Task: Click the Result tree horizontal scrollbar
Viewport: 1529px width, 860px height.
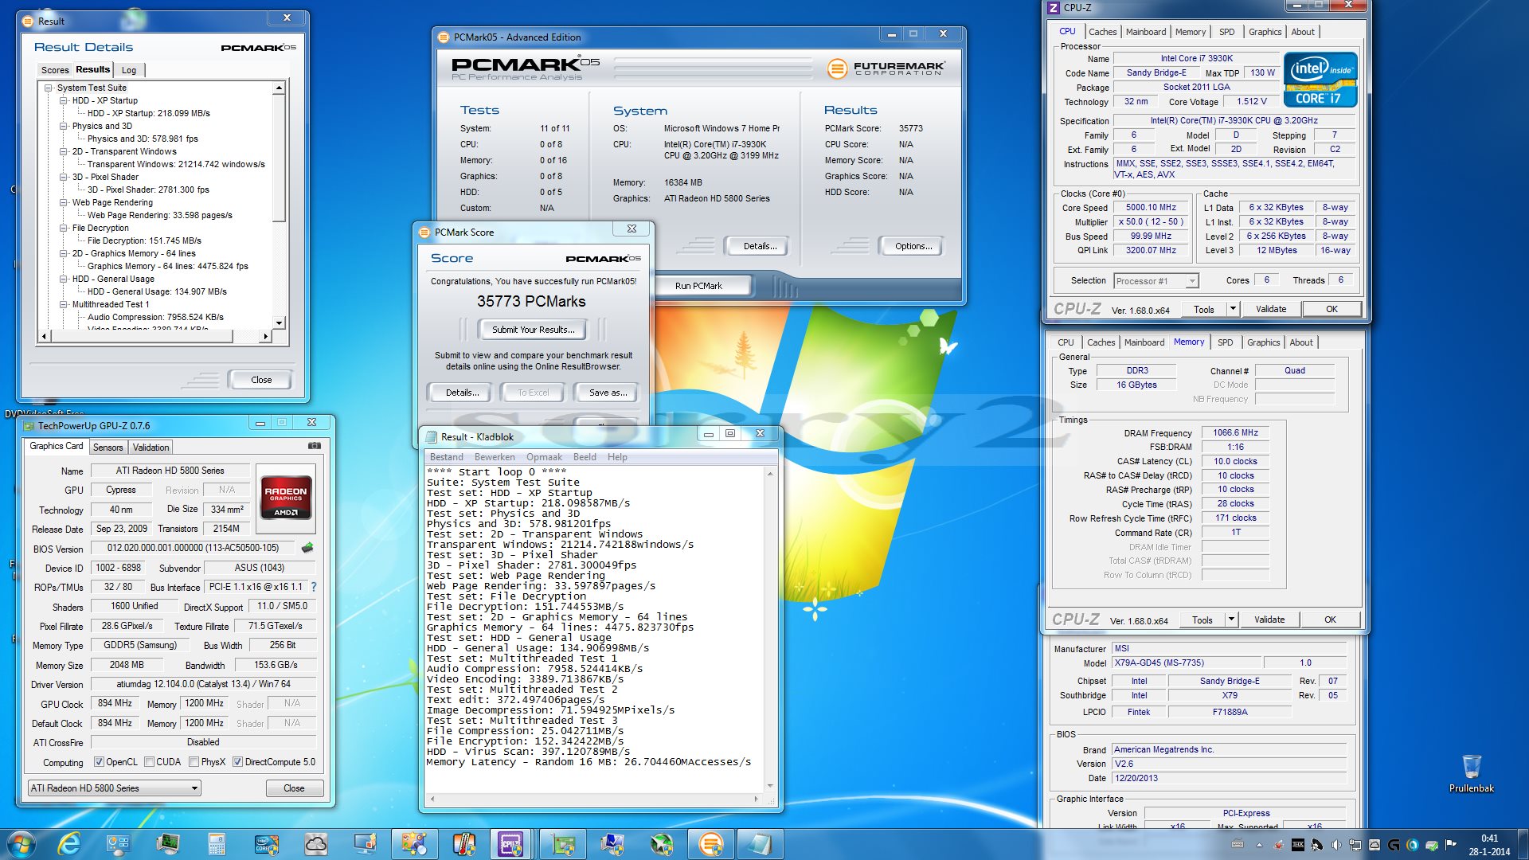Action: (154, 337)
